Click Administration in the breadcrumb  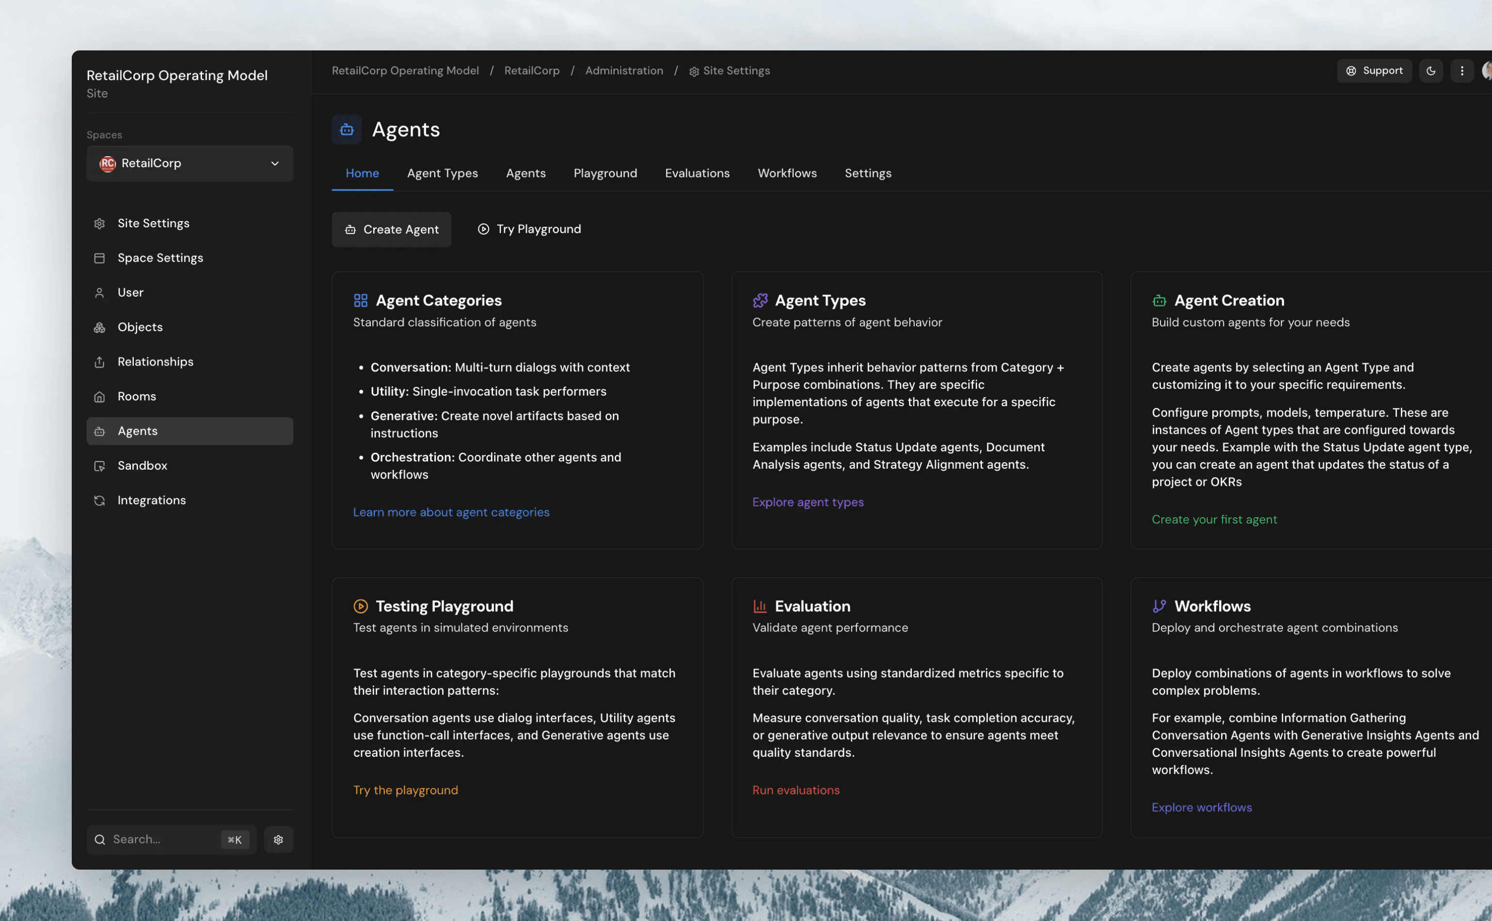click(623, 71)
